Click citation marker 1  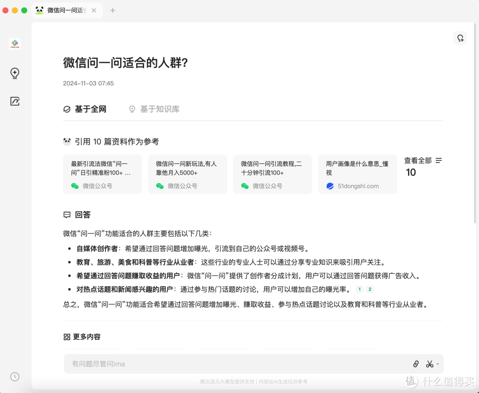pos(360,289)
